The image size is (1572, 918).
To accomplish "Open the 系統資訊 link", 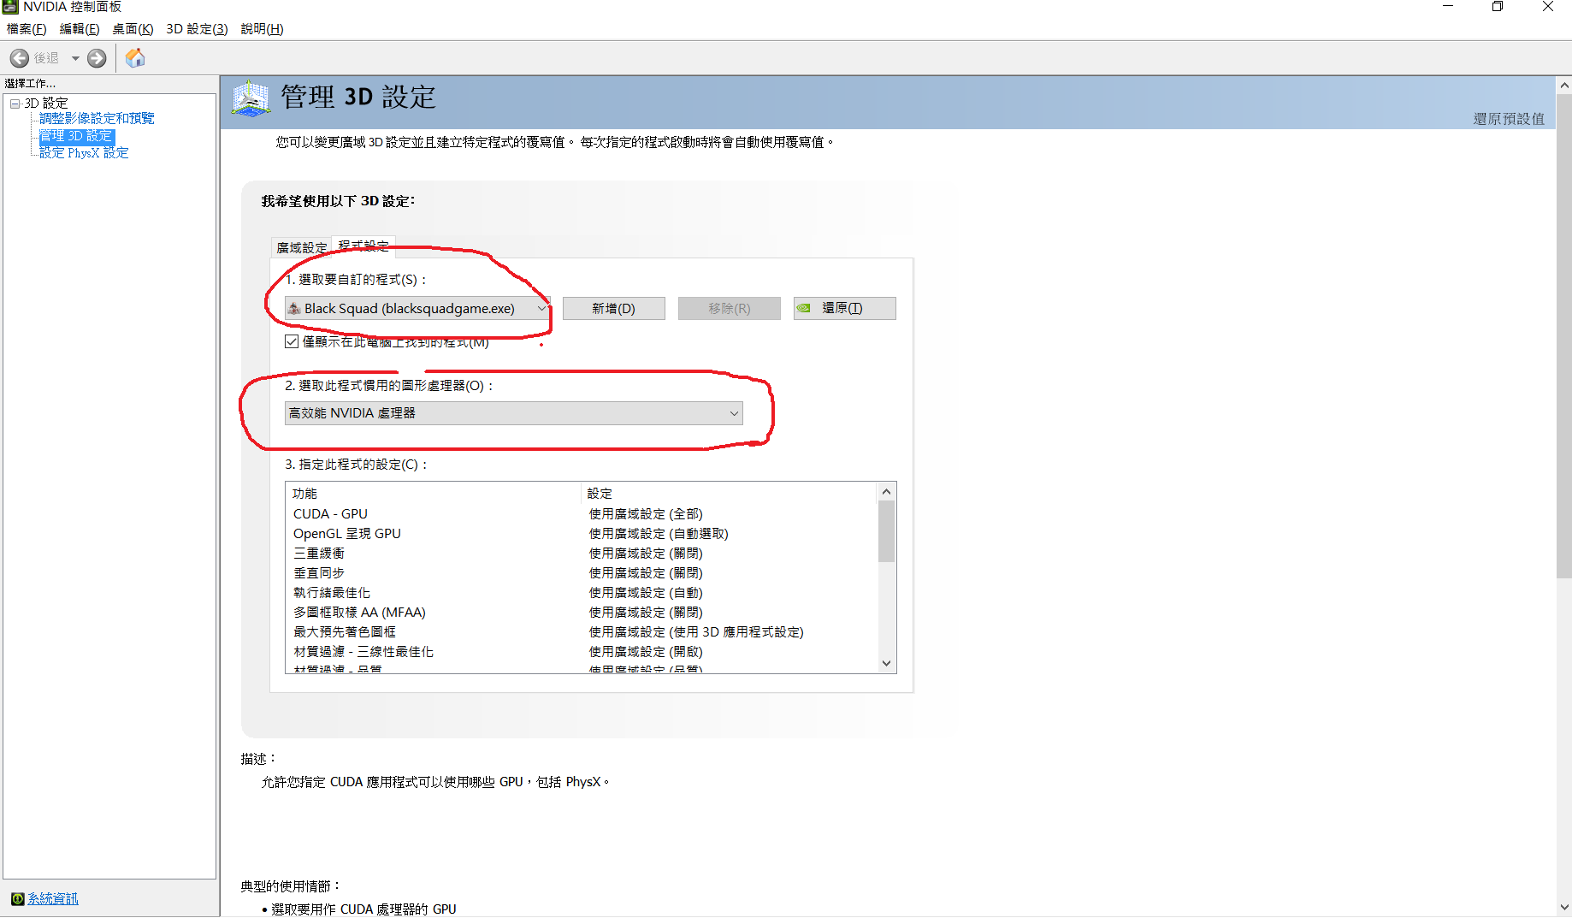I will [x=53, y=898].
